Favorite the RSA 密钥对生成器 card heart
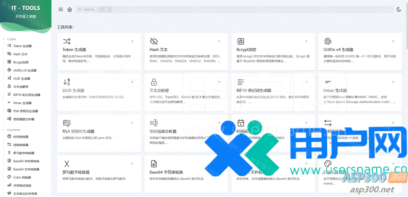This screenshot has width=408, height=197. (x=132, y=123)
